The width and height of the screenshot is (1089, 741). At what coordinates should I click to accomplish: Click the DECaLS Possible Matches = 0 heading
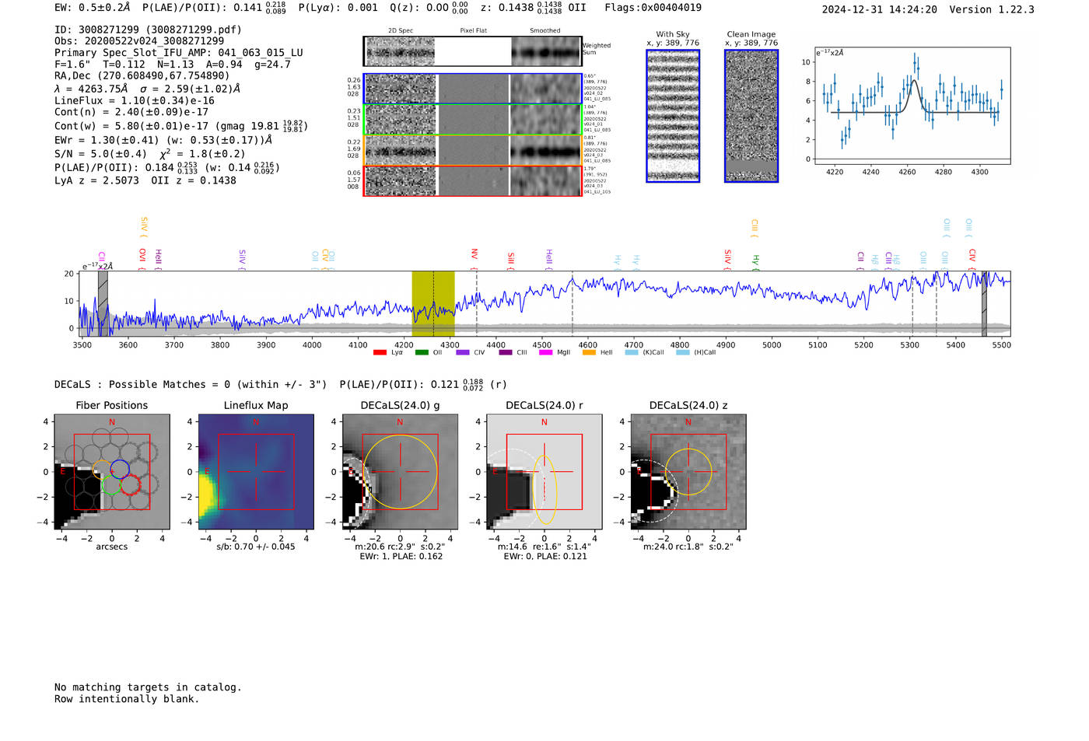pos(191,384)
